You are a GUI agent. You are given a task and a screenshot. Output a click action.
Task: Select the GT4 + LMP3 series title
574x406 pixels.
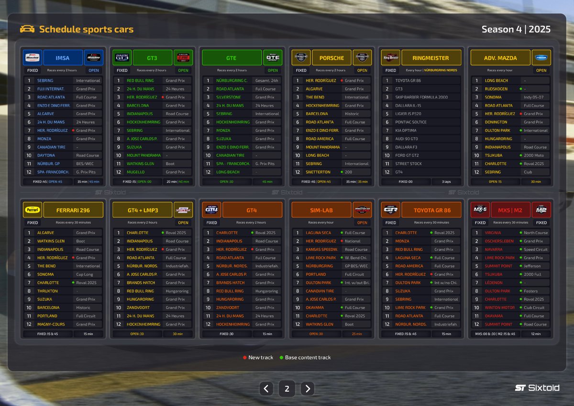point(143,210)
